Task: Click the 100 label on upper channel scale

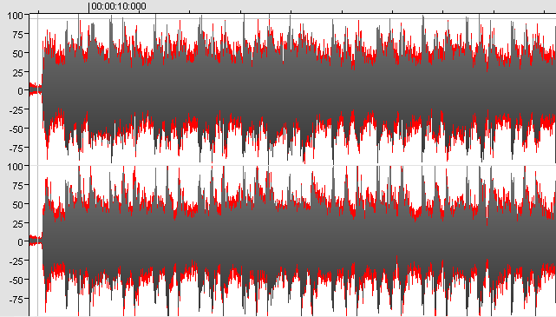Action: click(15, 16)
